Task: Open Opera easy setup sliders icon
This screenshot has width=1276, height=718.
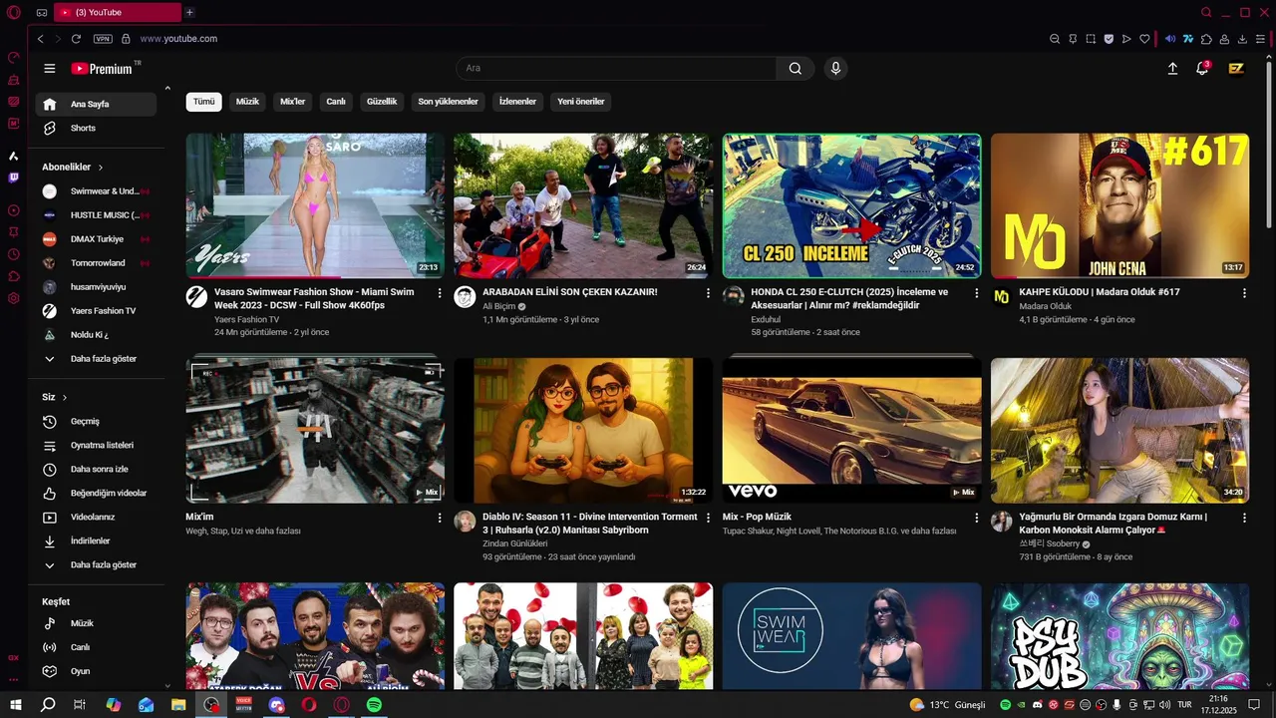Action: (1260, 39)
